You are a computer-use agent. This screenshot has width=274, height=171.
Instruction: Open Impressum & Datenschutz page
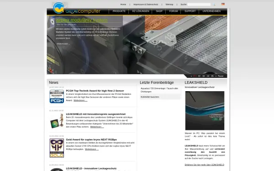146,5
